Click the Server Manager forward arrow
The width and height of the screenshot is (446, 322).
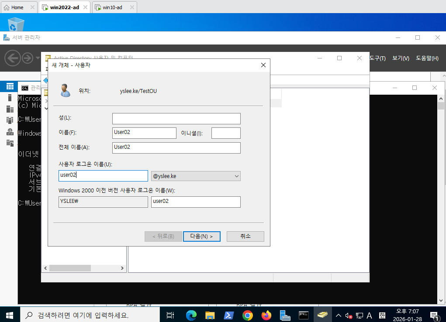click(x=28, y=58)
